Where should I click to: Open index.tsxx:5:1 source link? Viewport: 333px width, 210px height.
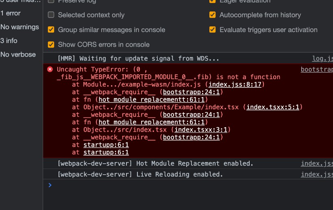pos(273,107)
